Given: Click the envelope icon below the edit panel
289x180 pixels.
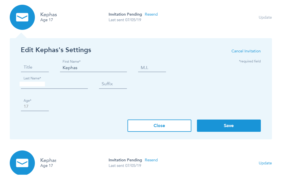Looking at the screenshot, I should coord(22,163).
